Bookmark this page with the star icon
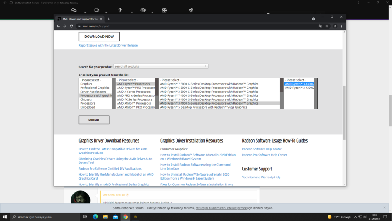The width and height of the screenshot is (392, 221). pos(327,26)
